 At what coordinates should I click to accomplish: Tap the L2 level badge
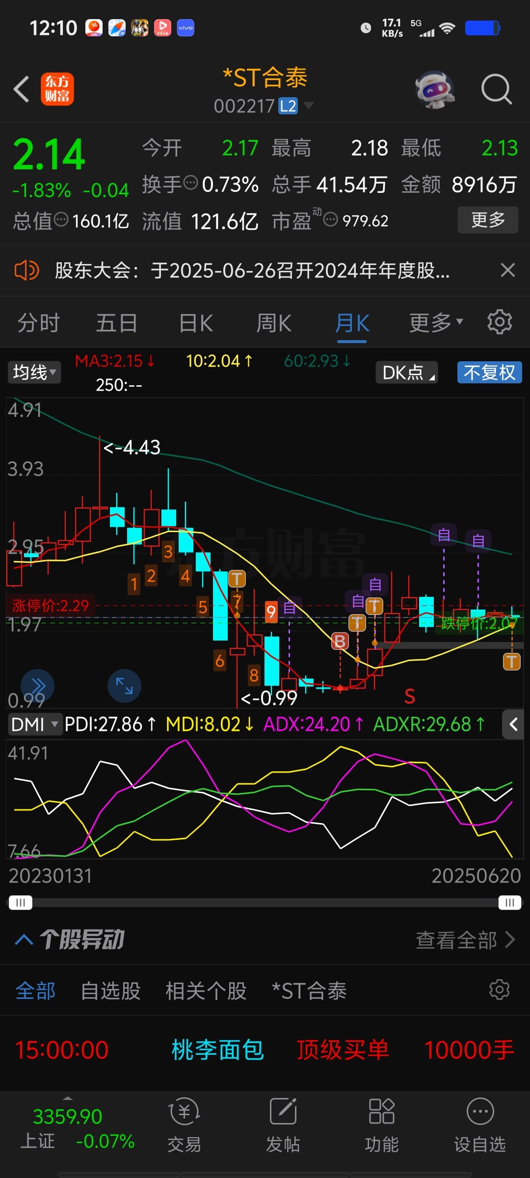tap(288, 106)
